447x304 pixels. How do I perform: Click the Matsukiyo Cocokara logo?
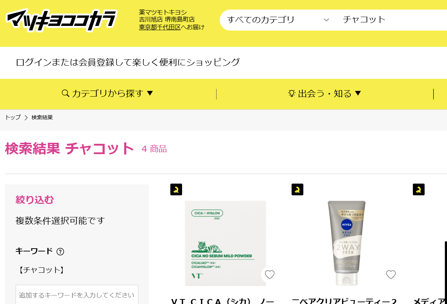pos(61,20)
